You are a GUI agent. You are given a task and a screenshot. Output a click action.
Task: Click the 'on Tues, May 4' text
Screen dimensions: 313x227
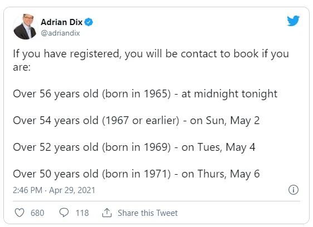tap(218, 147)
